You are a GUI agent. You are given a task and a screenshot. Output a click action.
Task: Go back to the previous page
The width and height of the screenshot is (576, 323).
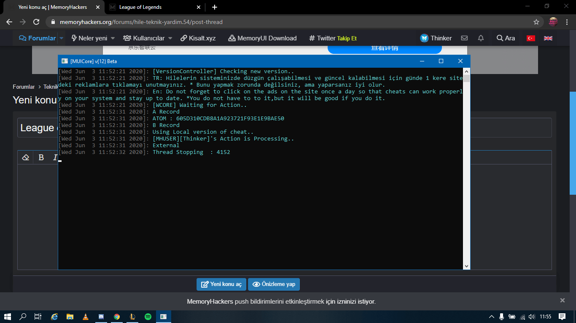(x=9, y=22)
